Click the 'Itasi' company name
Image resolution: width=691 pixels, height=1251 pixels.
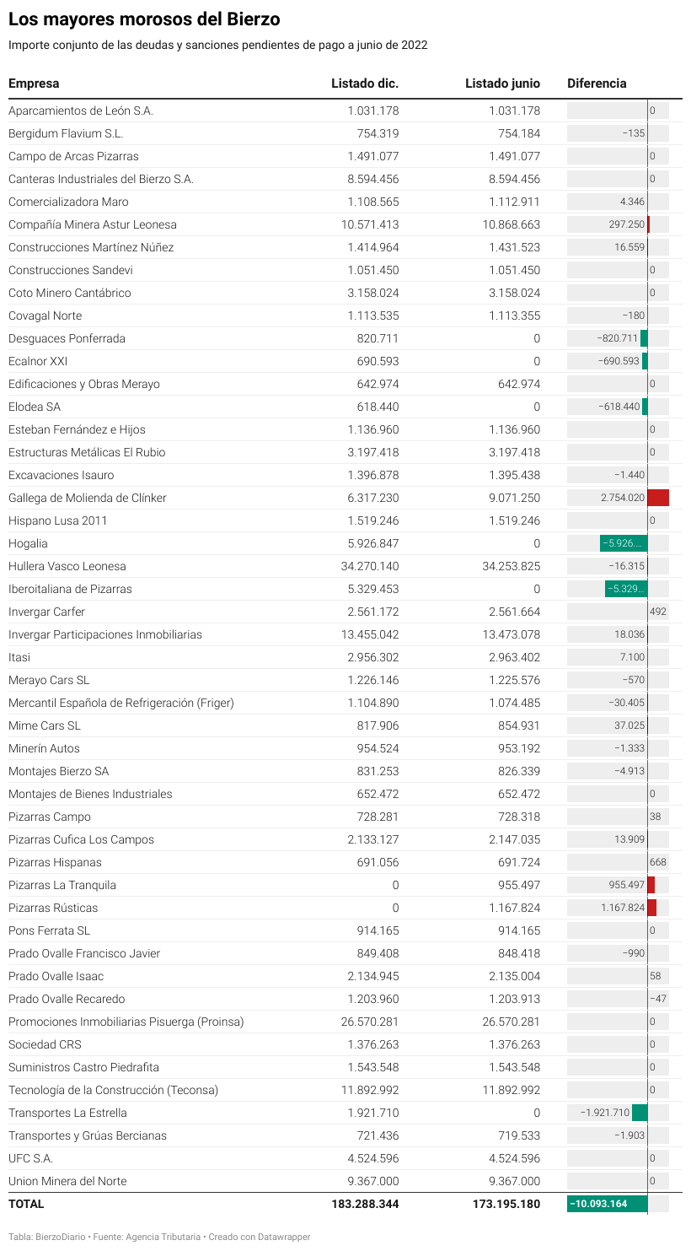click(19, 657)
